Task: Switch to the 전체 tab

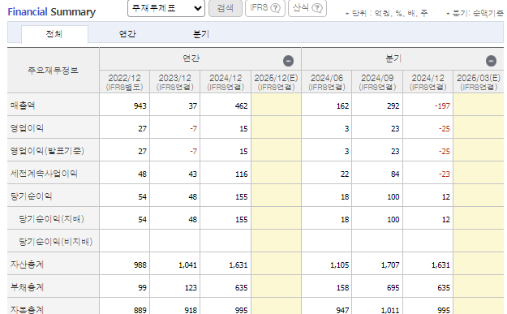Action: click(x=54, y=34)
